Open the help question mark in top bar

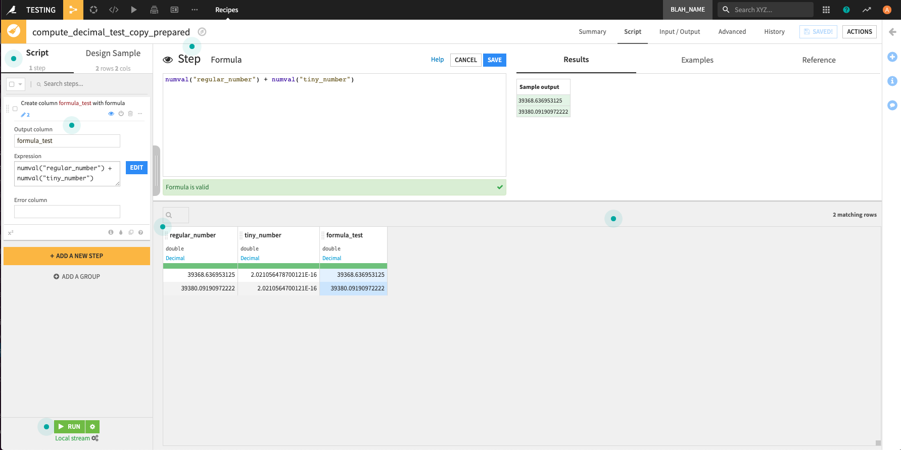click(846, 10)
